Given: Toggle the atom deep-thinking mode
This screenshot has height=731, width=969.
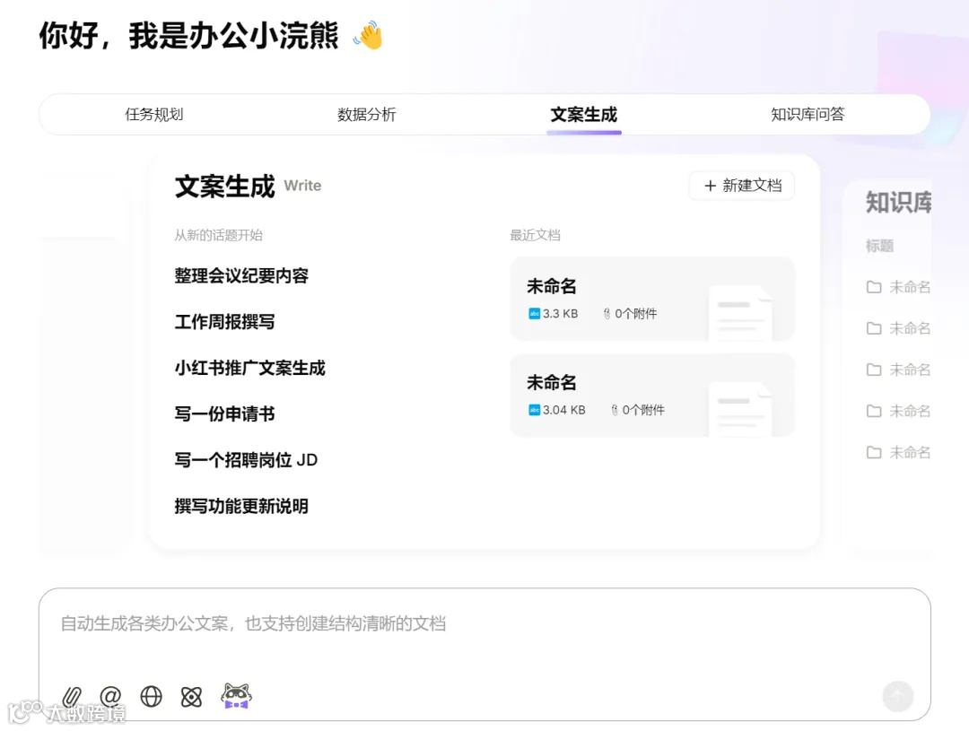Looking at the screenshot, I should pyautogui.click(x=191, y=696).
